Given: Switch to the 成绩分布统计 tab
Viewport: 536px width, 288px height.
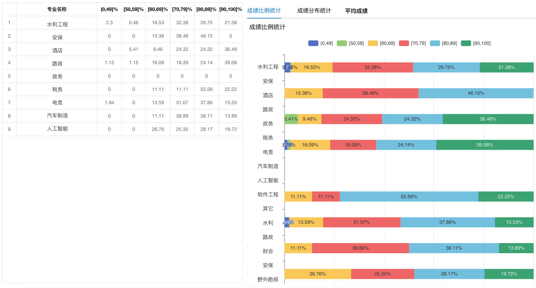Looking at the screenshot, I should point(314,11).
